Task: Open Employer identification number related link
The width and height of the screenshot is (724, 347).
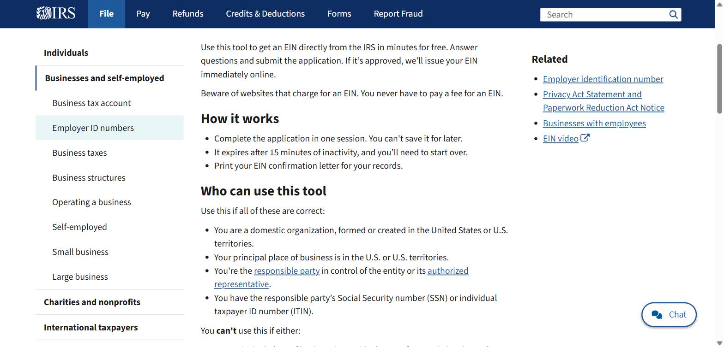Action: click(603, 79)
